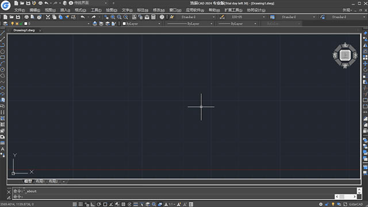Click the Pan icon in standard toolbar
368x207 pixels.
coord(106,17)
